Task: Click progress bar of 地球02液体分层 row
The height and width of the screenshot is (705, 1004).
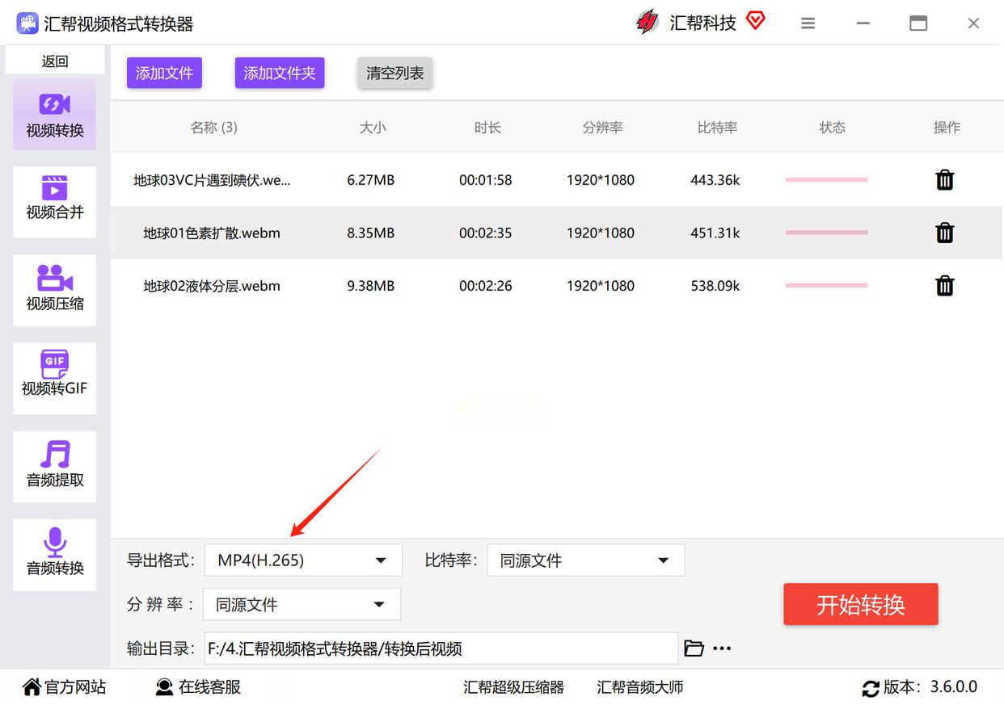Action: [826, 285]
